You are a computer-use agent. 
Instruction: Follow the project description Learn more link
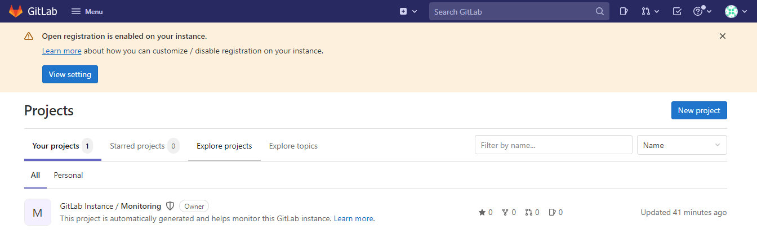click(353, 218)
